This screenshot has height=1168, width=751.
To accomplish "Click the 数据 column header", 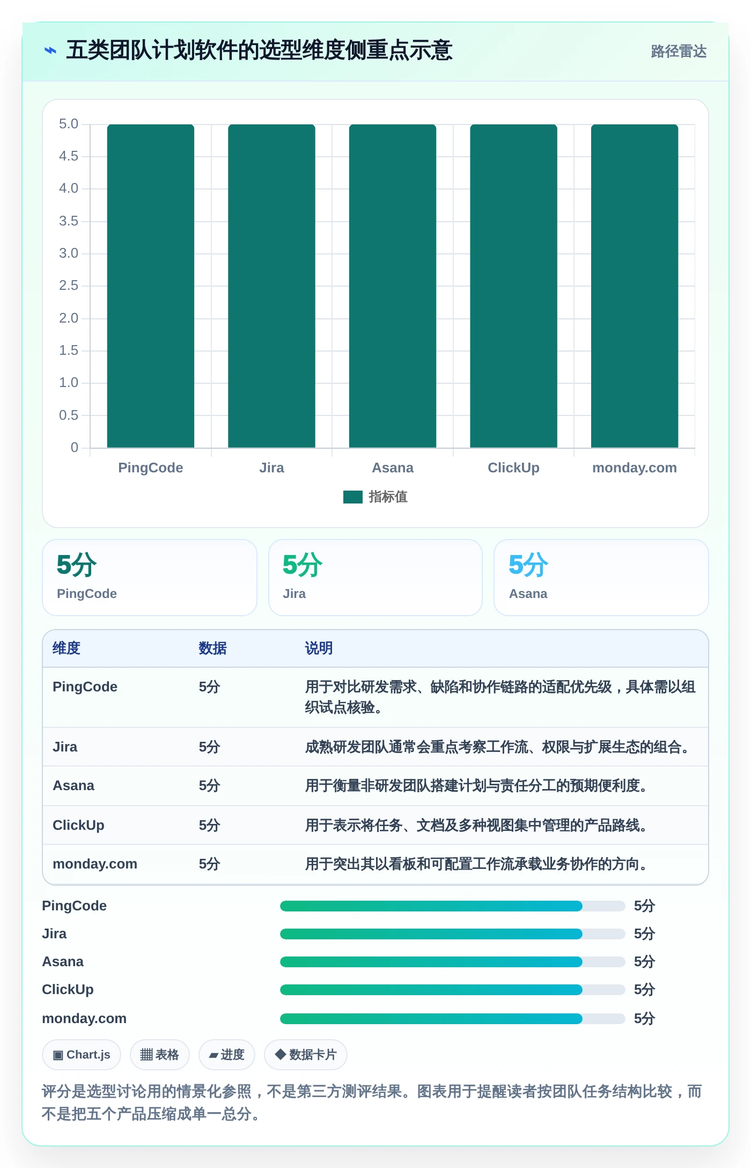I will click(x=212, y=648).
